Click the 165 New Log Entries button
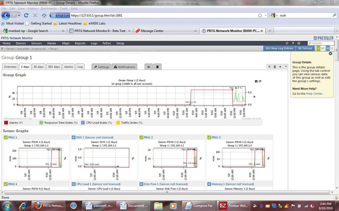The height and width of the screenshot is (211, 339). 279,48
